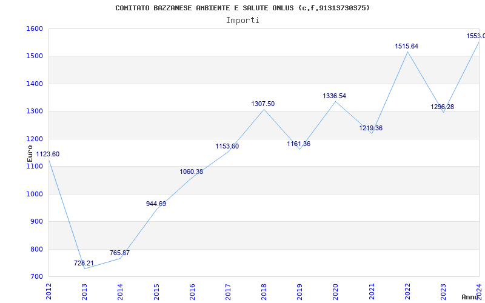This screenshot has height=303, width=485.
Task: Click data label 1307.50
Action: click(263, 104)
